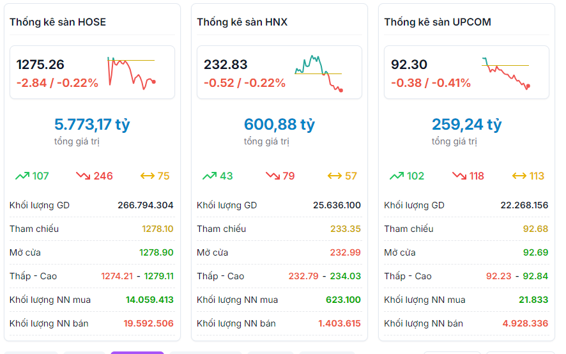The width and height of the screenshot is (566, 354).
Task: Click the HOSE declining stocks down-arrow icon
Action: (83, 176)
